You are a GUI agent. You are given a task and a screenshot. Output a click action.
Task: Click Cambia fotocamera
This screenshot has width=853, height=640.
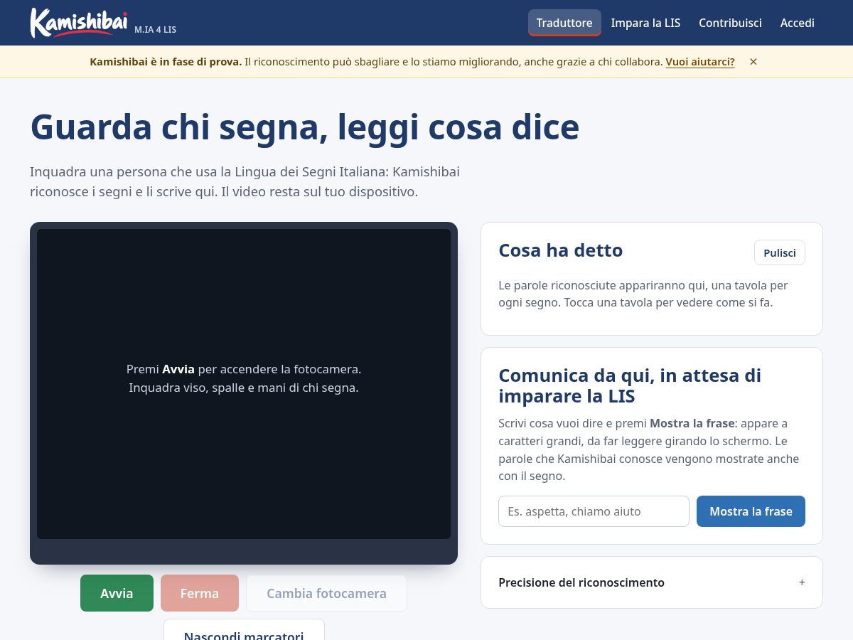click(326, 593)
